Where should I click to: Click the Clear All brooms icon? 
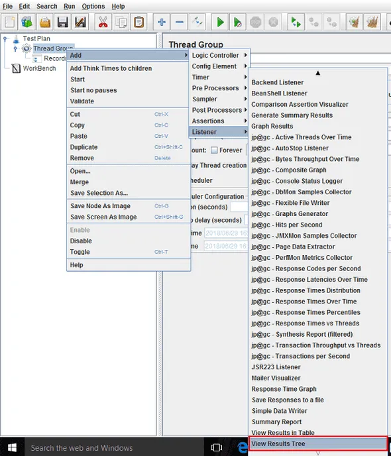(x=372, y=22)
